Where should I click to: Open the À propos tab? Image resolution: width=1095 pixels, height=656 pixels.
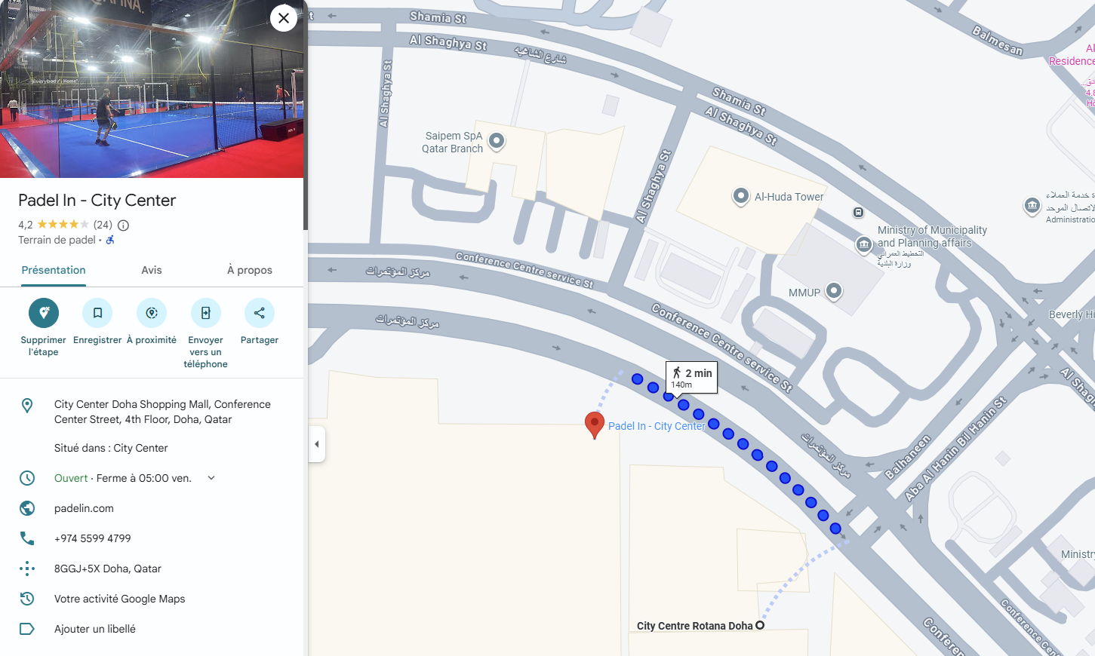pos(250,270)
